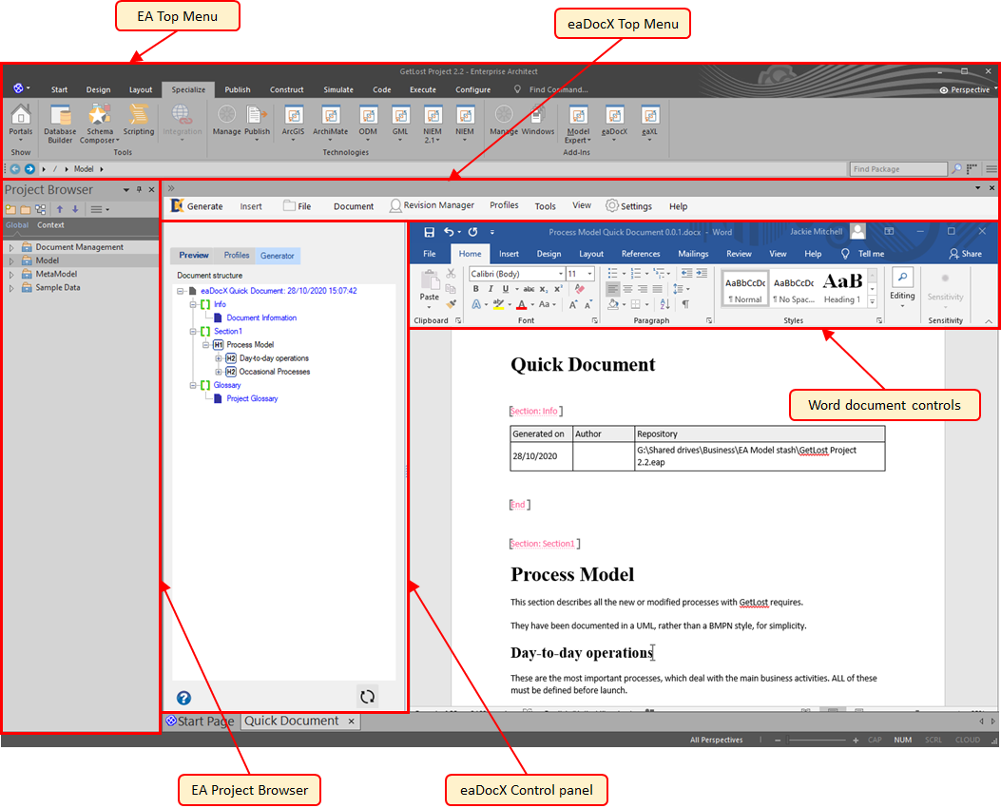The image size is (1001, 808).
Task: Save the Word document via Quick Access
Action: click(429, 232)
